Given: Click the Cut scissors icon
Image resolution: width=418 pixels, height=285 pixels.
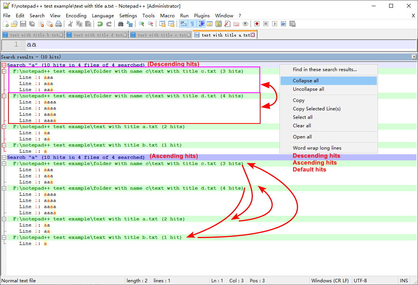Looking at the screenshot, I should [70, 24].
